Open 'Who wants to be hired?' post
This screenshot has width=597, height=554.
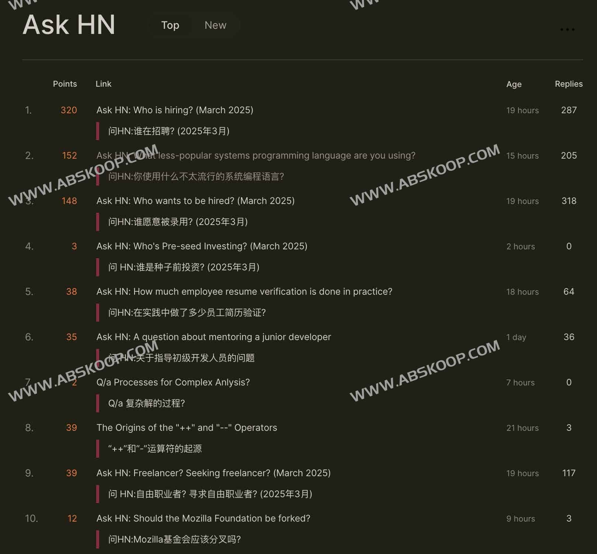pos(195,201)
